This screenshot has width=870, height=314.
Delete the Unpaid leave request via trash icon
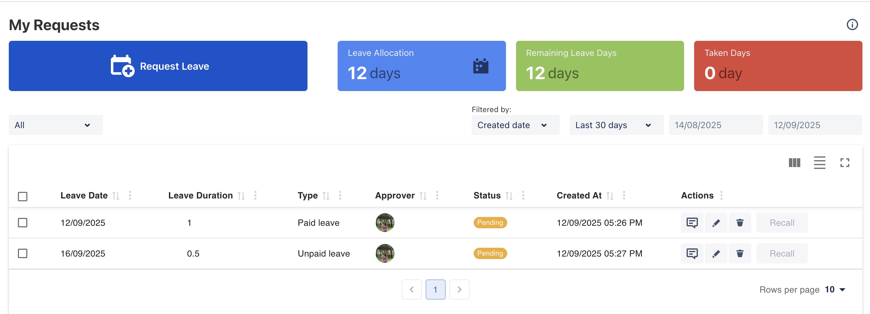(x=740, y=253)
